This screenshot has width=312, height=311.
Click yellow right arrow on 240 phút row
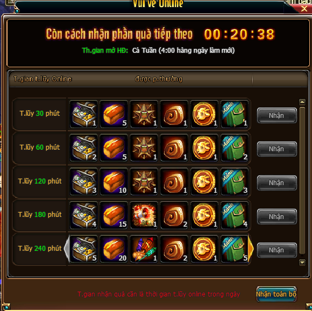(251, 249)
